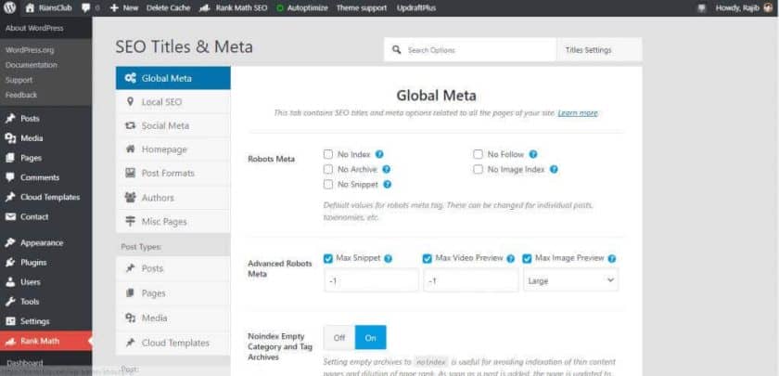779x376 pixels.
Task: Click the green Autoptimize status circle
Action: pyautogui.click(x=280, y=8)
